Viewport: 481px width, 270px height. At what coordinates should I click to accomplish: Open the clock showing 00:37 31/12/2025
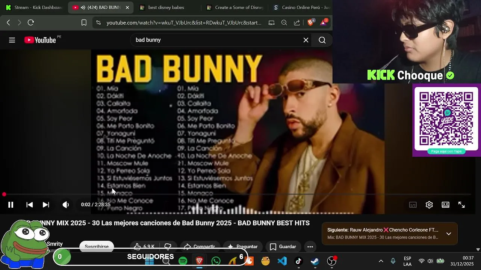point(462,261)
